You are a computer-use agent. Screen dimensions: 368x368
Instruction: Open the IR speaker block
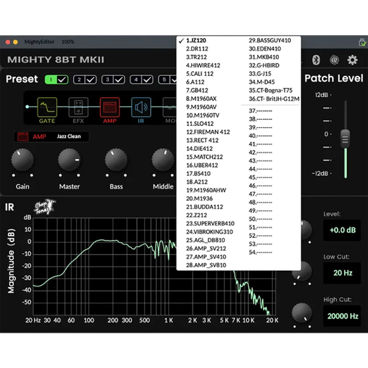(x=140, y=108)
